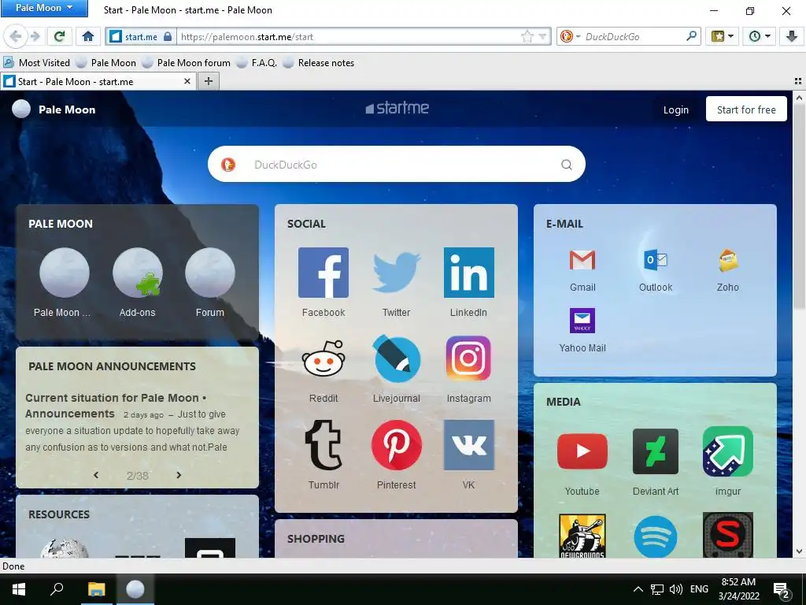The height and width of the screenshot is (605, 806).
Task: Click the browser Reload button
Action: pyautogui.click(x=60, y=36)
